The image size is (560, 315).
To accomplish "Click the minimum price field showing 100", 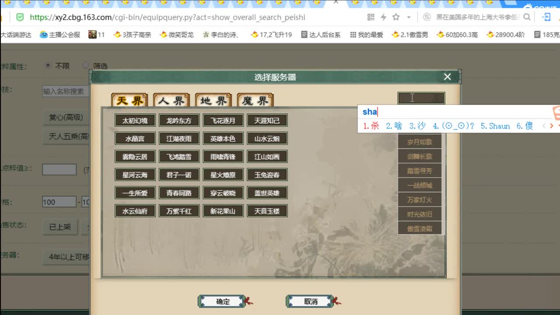I will pyautogui.click(x=59, y=202).
